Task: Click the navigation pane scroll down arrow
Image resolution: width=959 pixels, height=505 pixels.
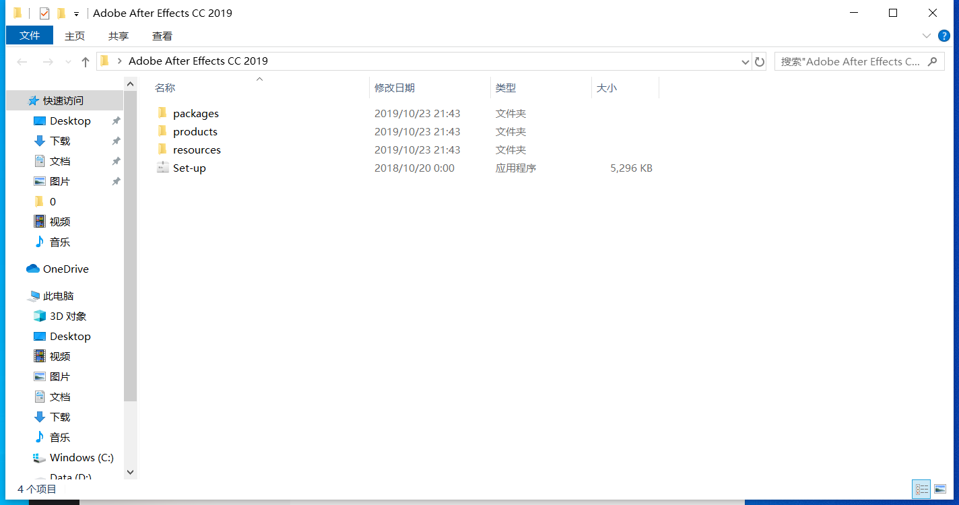Action: coord(131,473)
